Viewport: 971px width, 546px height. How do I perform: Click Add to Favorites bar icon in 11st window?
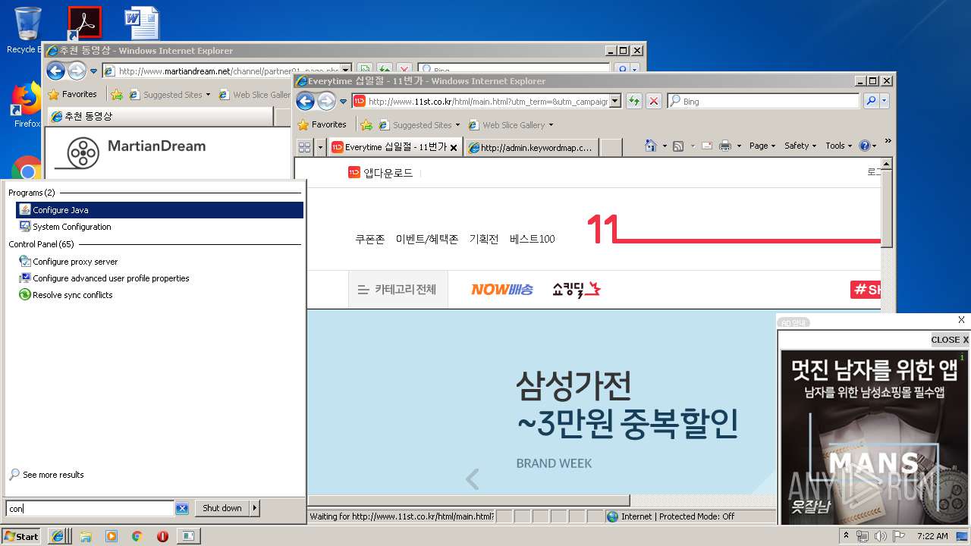point(366,125)
